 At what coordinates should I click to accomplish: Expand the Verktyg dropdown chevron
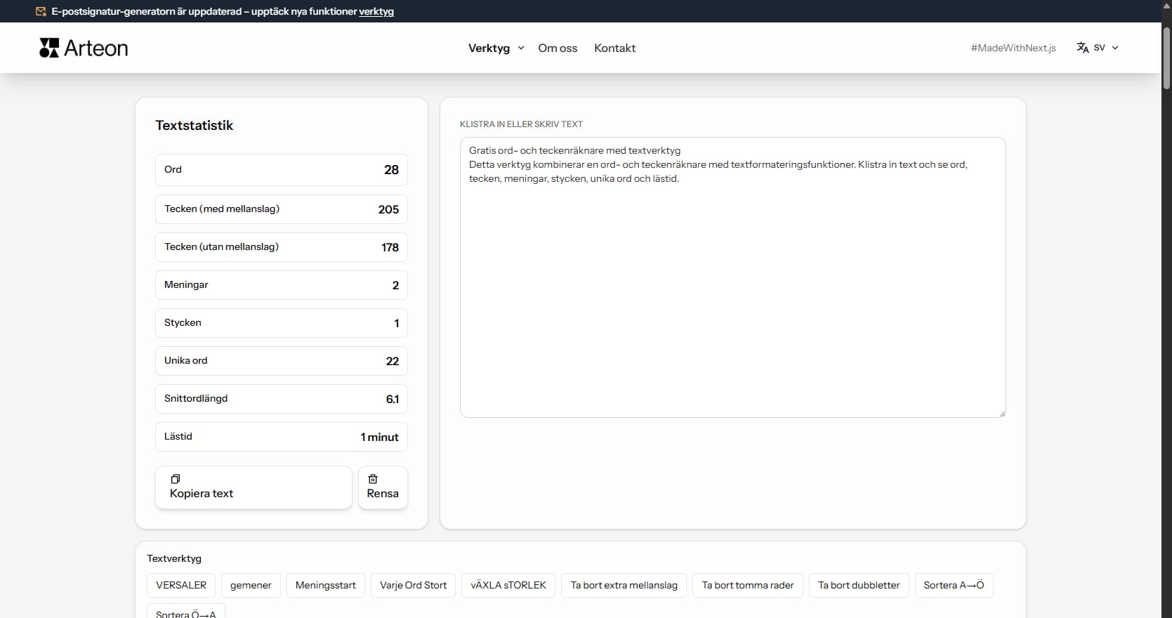point(521,48)
